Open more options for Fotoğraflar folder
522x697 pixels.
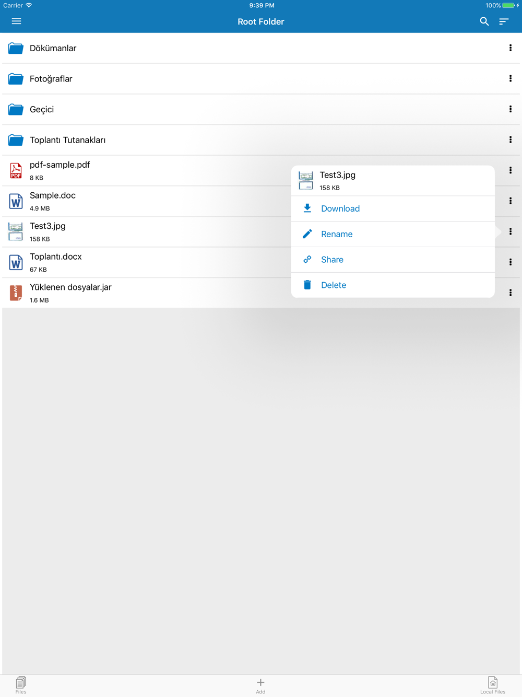click(511, 78)
